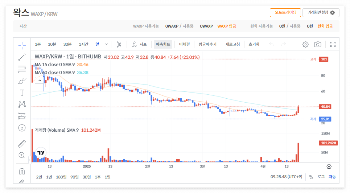Expand the time interval dropdown arrow
350x193 pixels.
[x=107, y=44]
